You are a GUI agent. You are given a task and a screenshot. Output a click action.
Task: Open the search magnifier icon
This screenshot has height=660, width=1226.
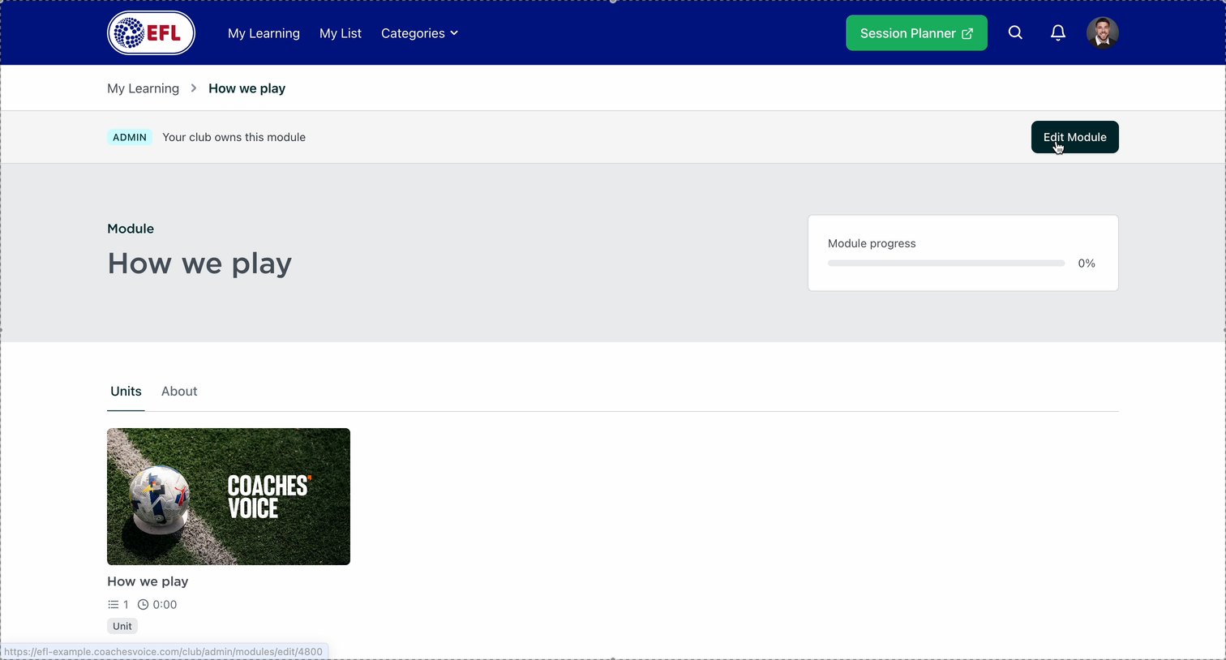click(x=1015, y=32)
